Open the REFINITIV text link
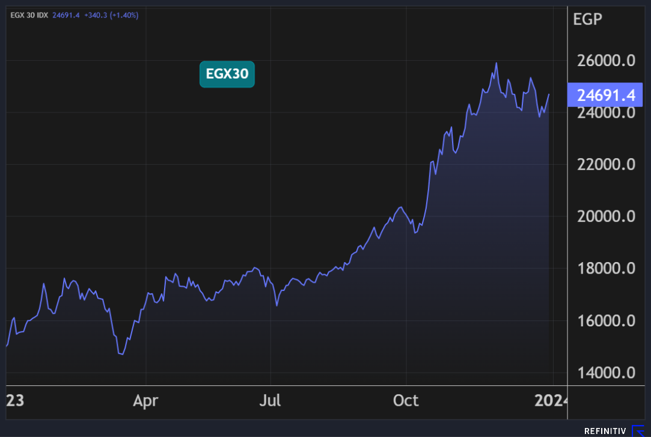Screen dimensions: 651x437 click(x=605, y=431)
